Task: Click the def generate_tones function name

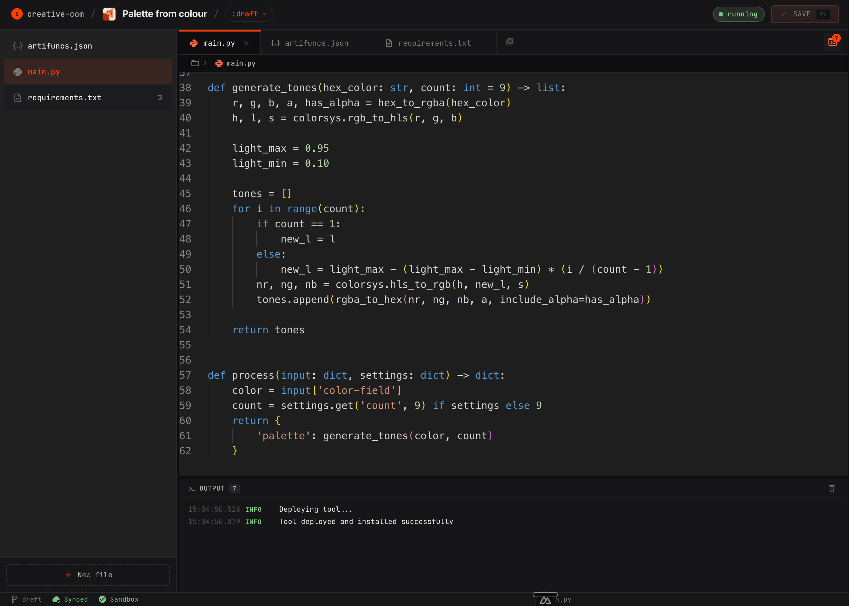Action: 274,88
